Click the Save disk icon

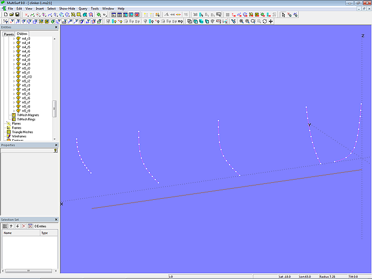click(x=17, y=14)
